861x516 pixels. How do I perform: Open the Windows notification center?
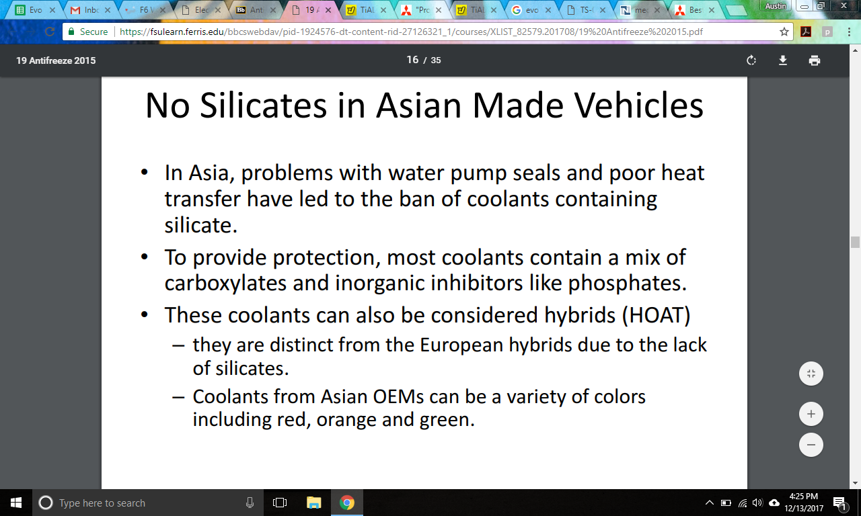tap(839, 503)
